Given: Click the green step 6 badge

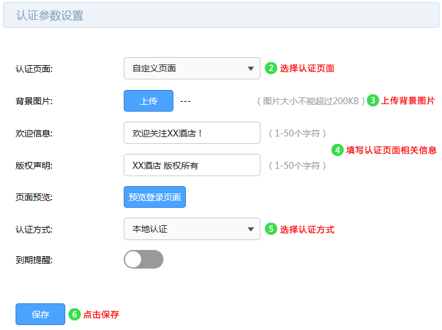Looking at the screenshot, I should 74,314.
